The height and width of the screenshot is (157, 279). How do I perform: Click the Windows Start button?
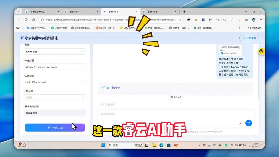pyautogui.click(x=103, y=145)
